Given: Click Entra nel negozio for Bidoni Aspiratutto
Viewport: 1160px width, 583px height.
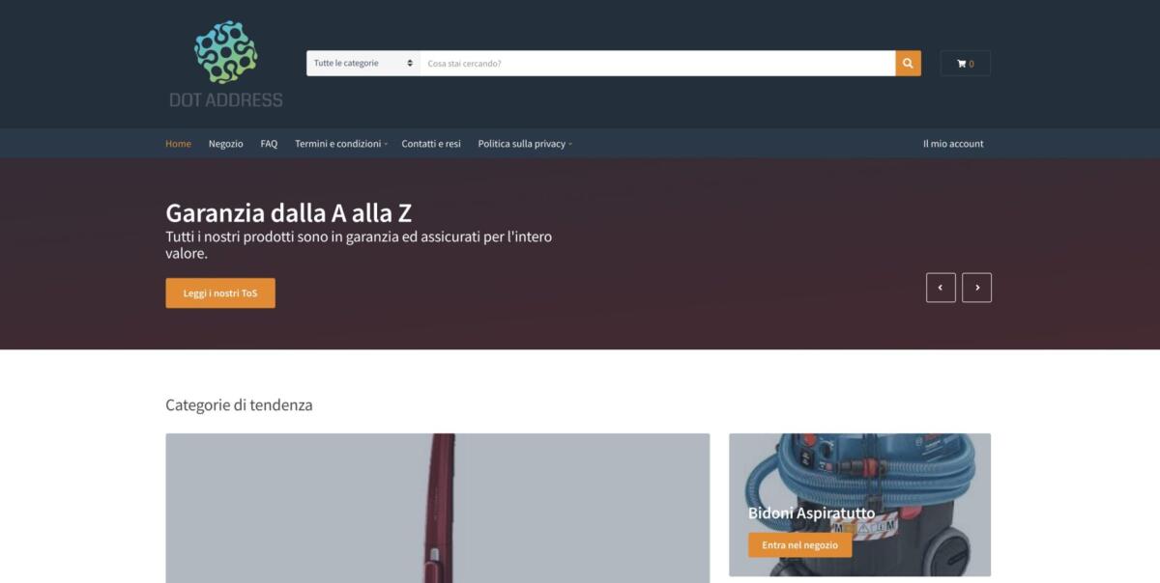Looking at the screenshot, I should [x=798, y=544].
